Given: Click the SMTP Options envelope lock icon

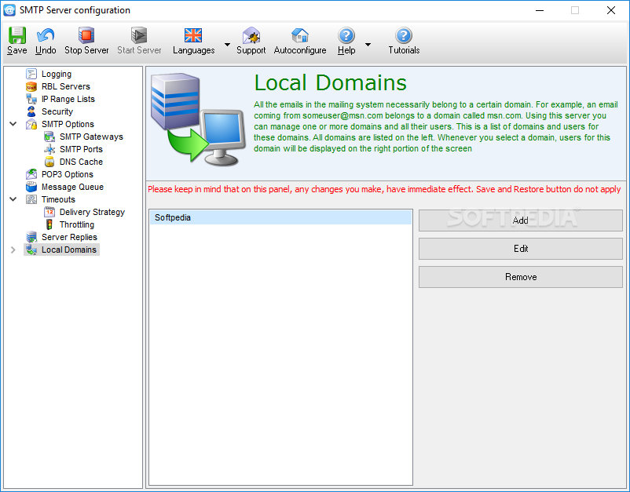Looking at the screenshot, I should pos(31,124).
